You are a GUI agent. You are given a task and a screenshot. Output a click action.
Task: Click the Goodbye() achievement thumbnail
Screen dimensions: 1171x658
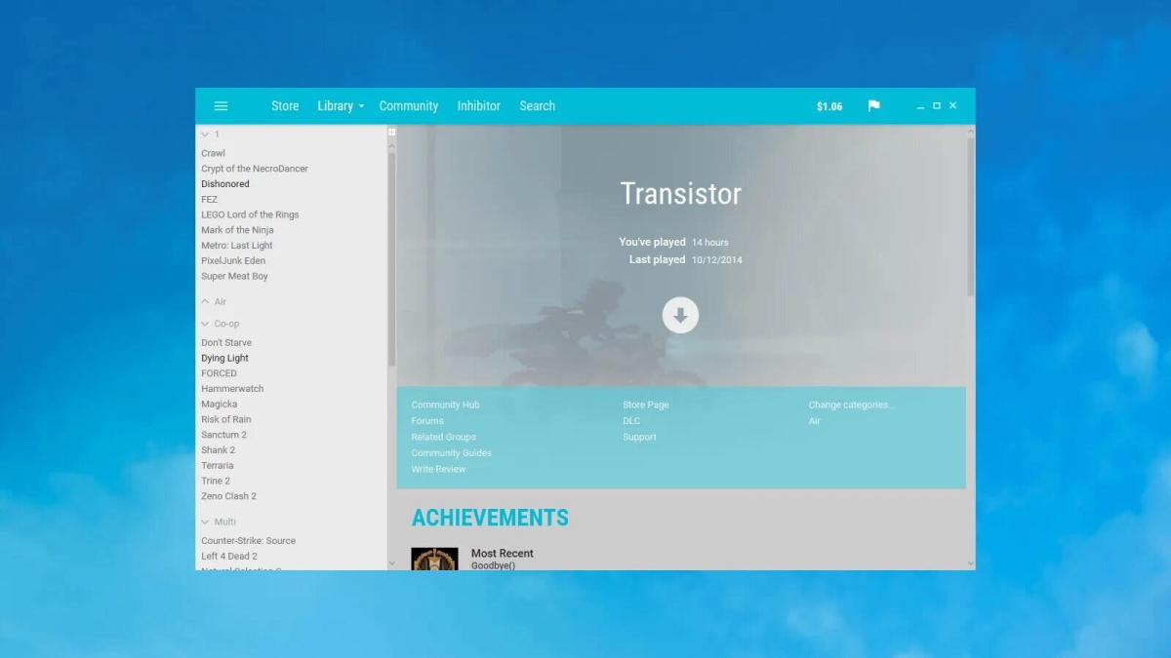434,559
